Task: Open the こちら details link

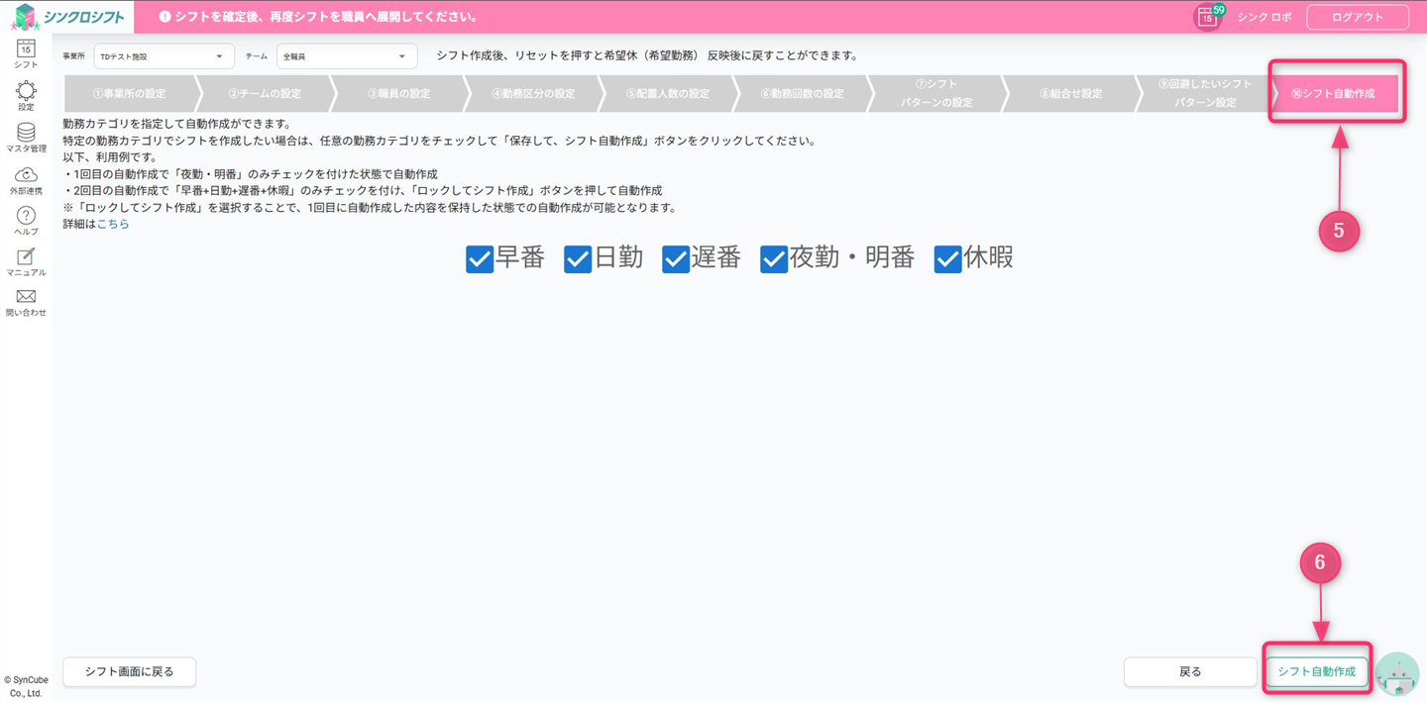Action: click(113, 225)
